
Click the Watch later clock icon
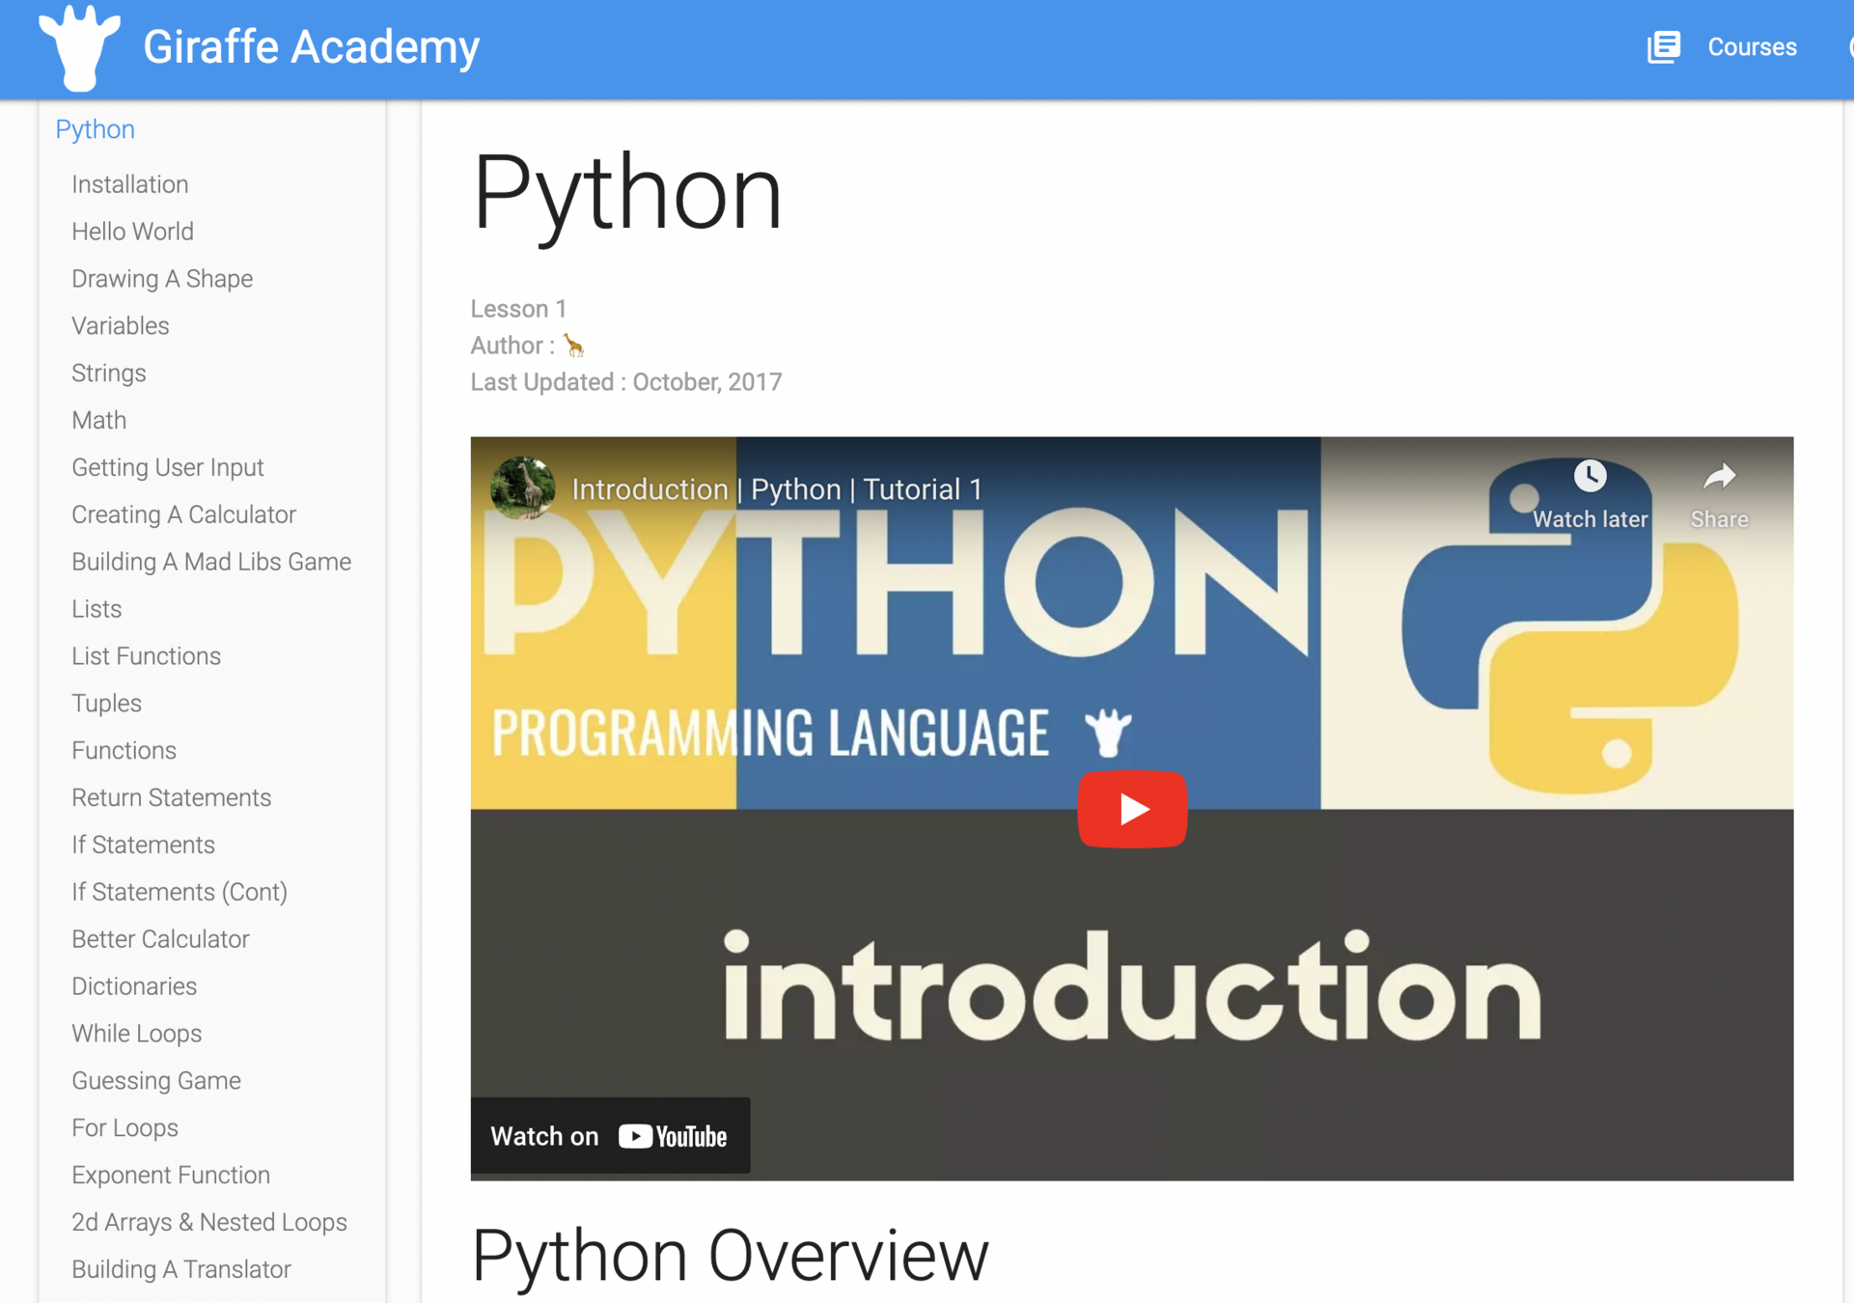1590,476
